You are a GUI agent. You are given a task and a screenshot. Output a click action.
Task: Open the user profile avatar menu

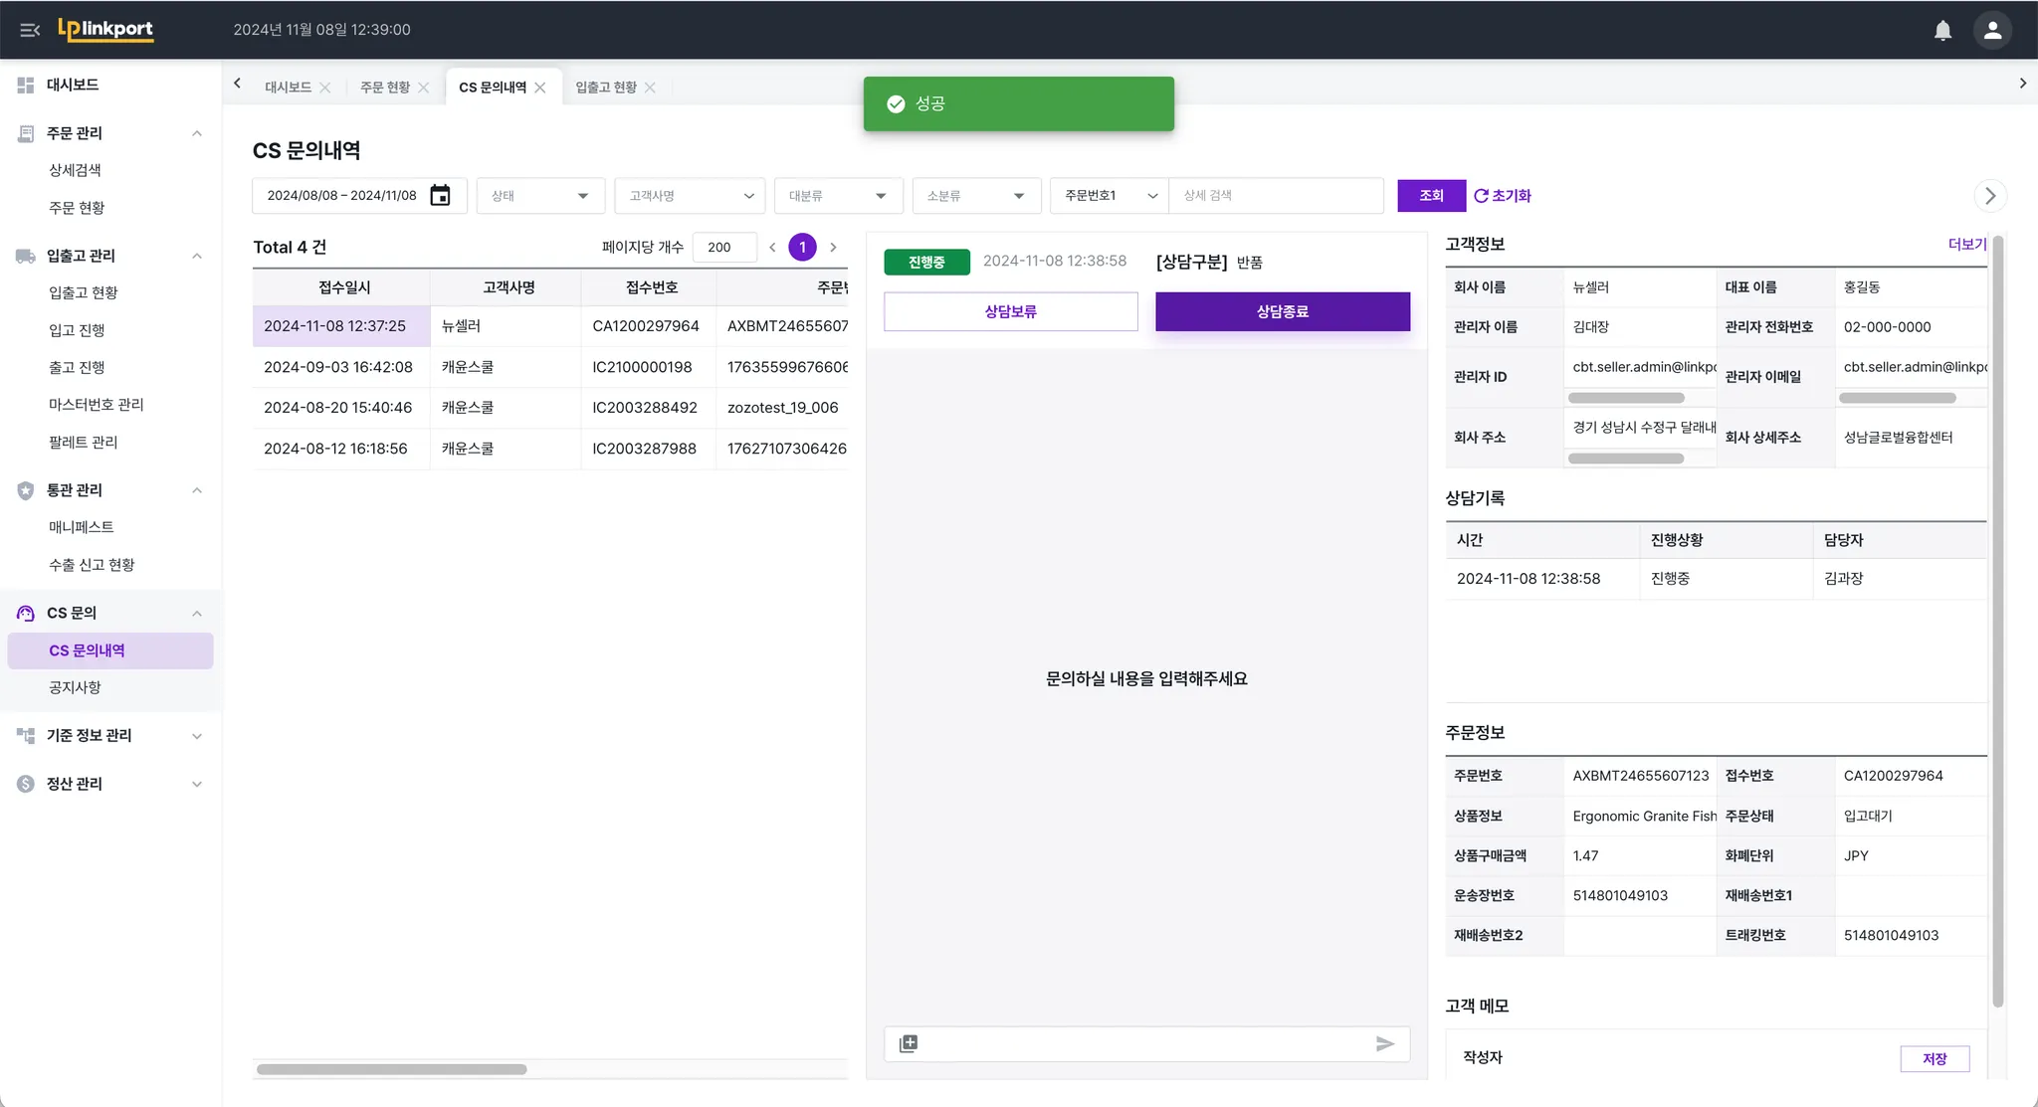(1992, 30)
